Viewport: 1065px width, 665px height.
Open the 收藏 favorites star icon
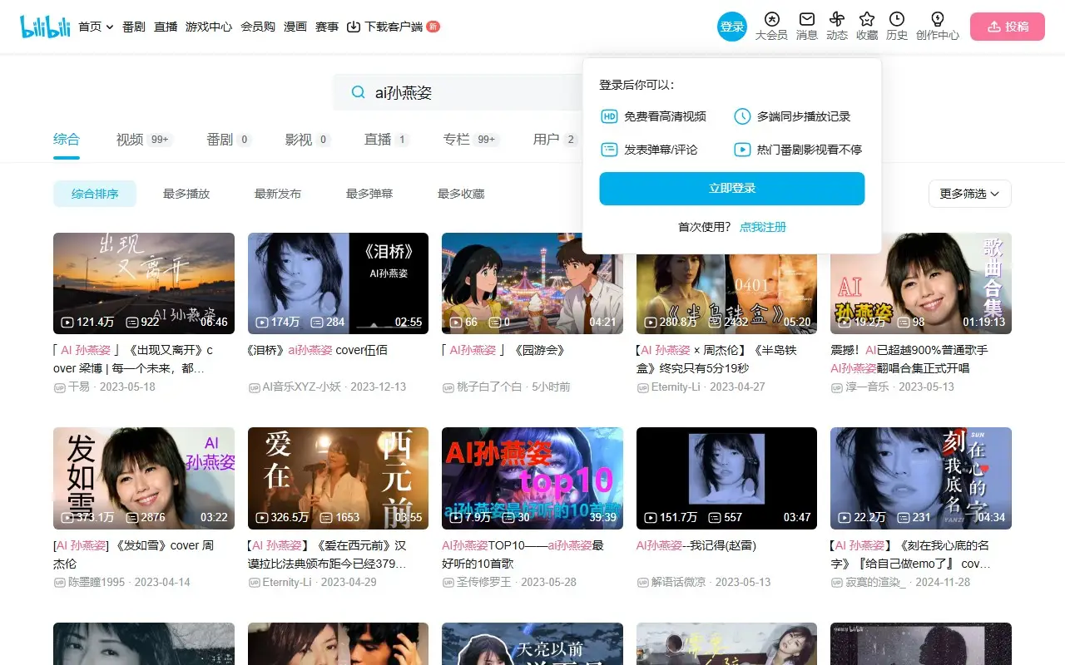(x=867, y=19)
